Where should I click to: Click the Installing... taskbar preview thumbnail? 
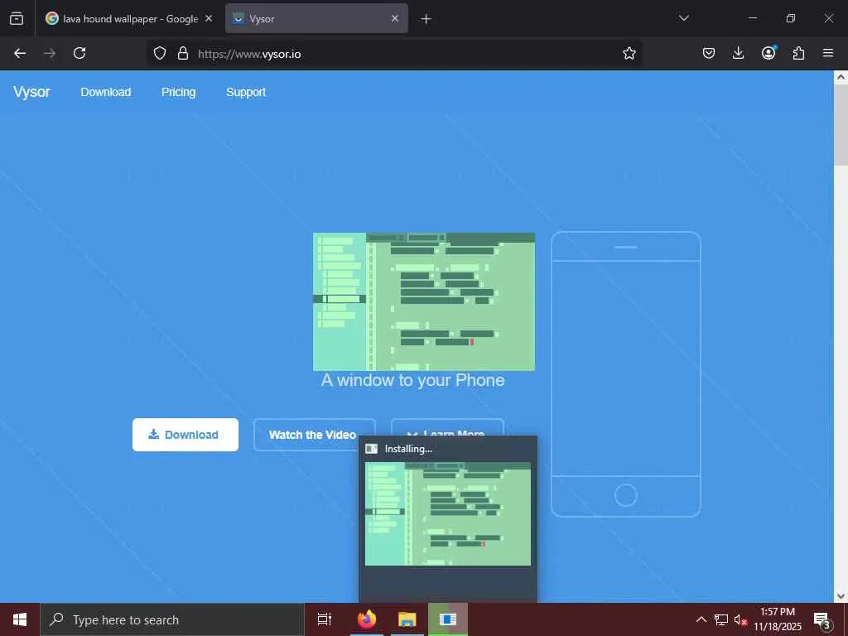(x=448, y=513)
